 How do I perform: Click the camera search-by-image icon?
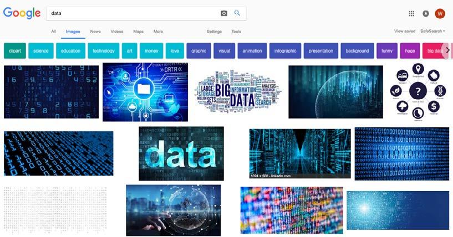pos(224,13)
